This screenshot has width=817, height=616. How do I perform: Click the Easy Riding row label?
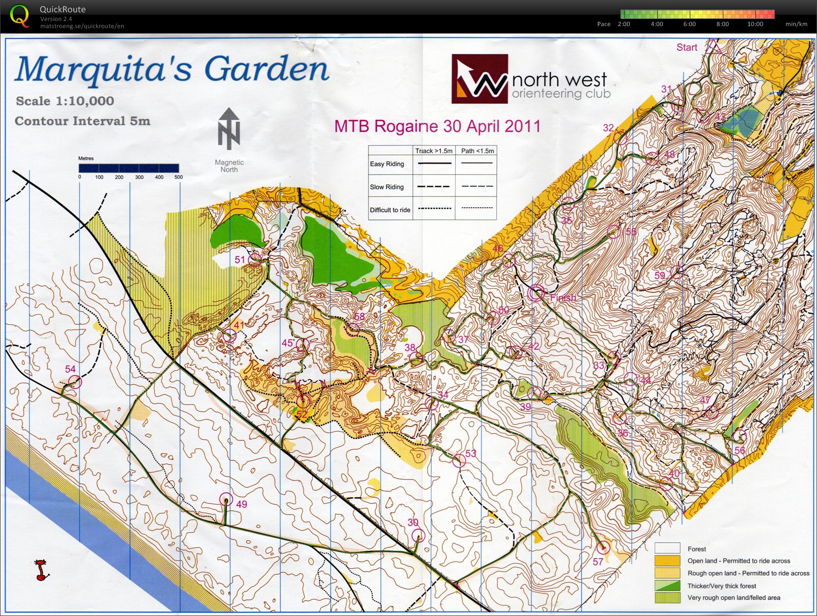(387, 164)
